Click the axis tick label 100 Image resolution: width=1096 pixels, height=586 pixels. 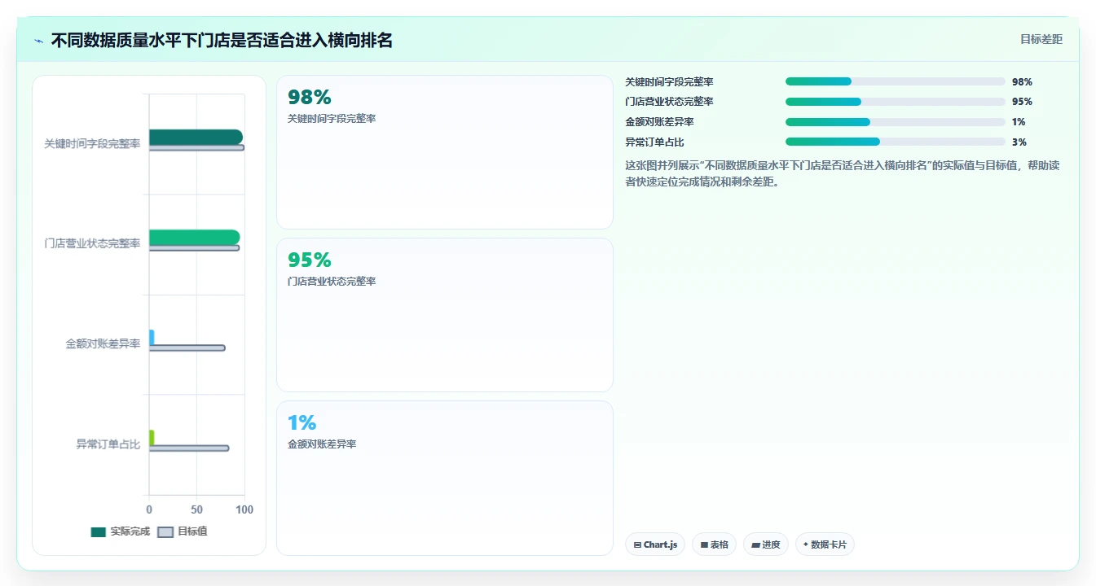(x=244, y=509)
